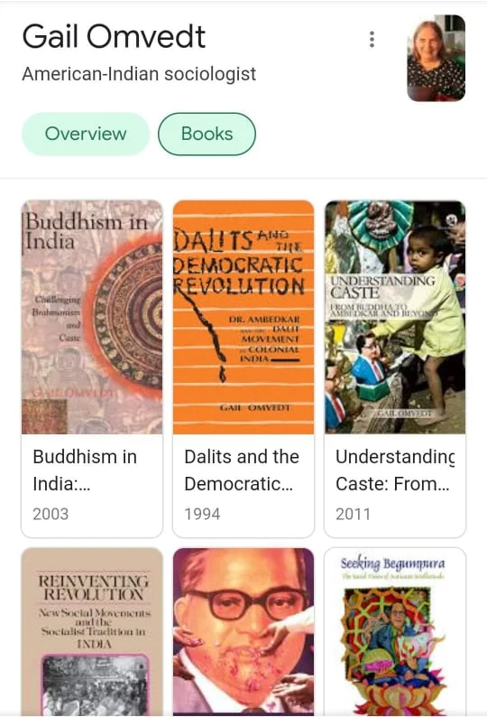Switch to the Books tab
The height and width of the screenshot is (717, 487).
pyautogui.click(x=207, y=134)
